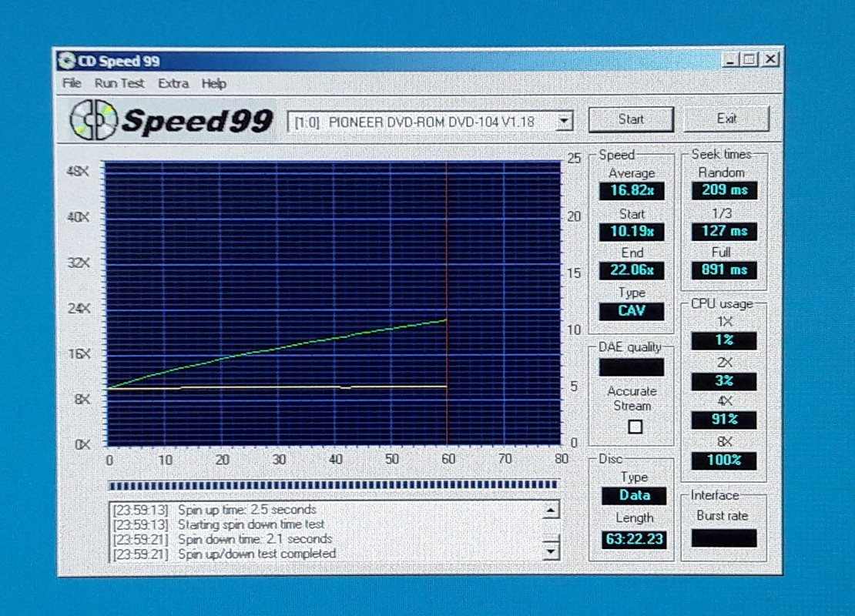Screen dimensions: 855x616
Task: Toggle the Accurate Stream checkbox
Action: pyautogui.click(x=635, y=427)
